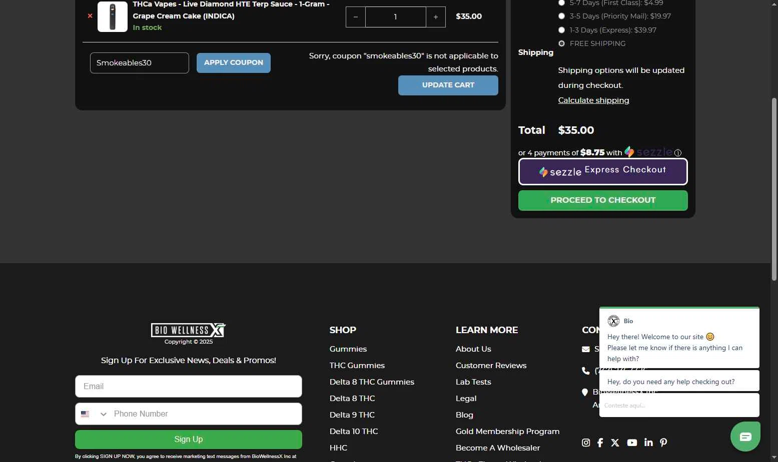This screenshot has width=778, height=462.
Task: Focus the chat reply input box
Action: 679,405
